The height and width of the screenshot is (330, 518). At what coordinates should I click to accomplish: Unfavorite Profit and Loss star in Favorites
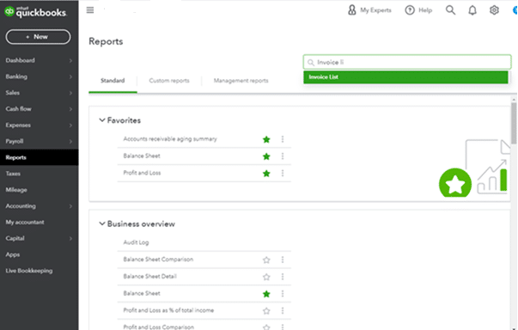coord(266,174)
